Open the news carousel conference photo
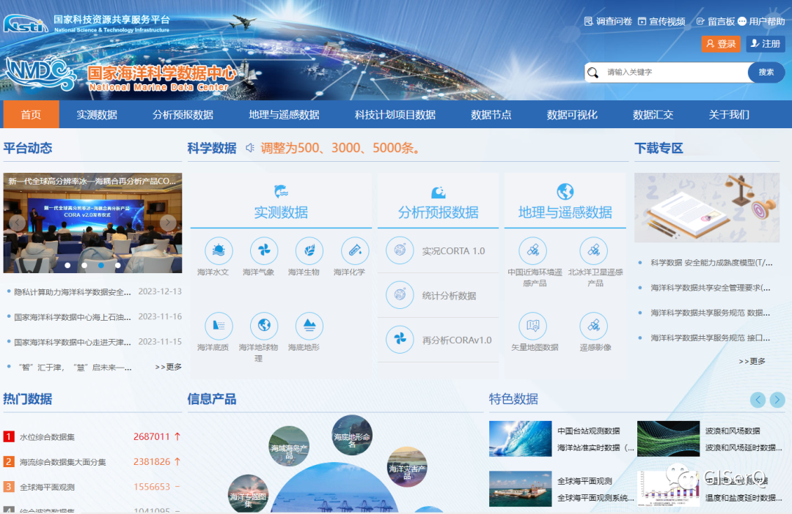 point(92,223)
